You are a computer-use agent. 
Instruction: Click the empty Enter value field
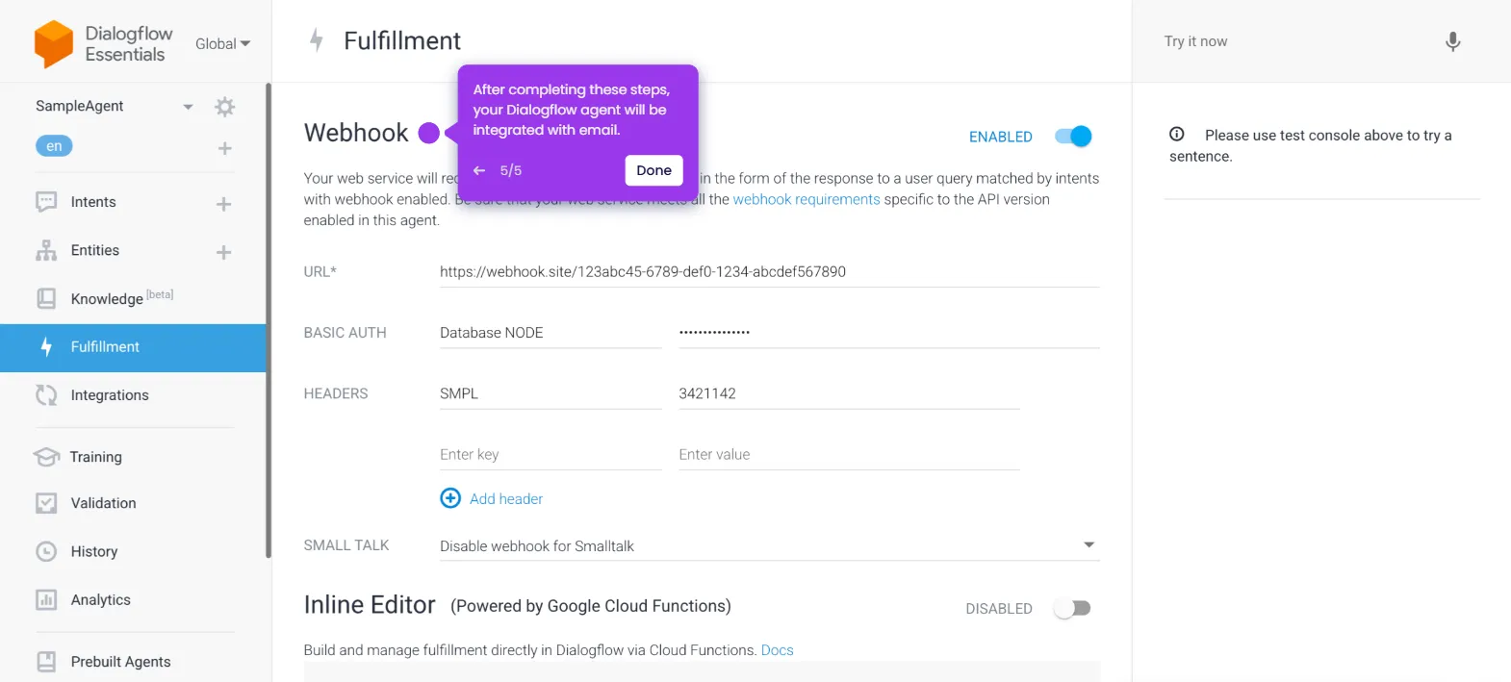849,455
